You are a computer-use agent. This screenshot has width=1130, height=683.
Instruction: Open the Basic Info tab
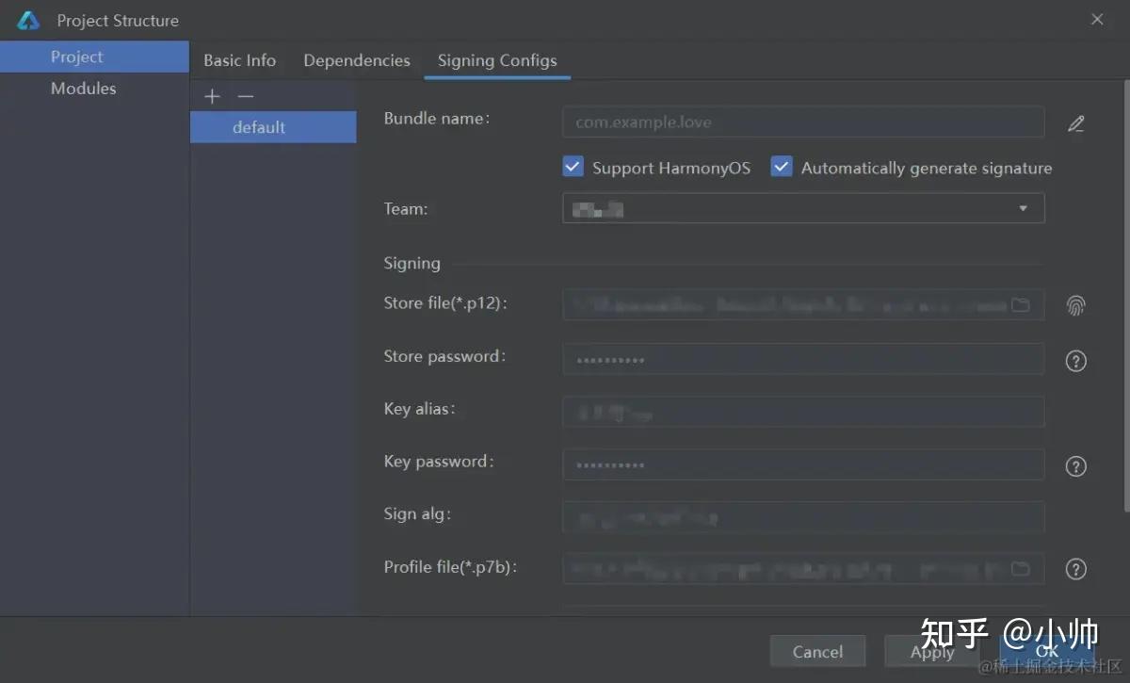pos(239,60)
